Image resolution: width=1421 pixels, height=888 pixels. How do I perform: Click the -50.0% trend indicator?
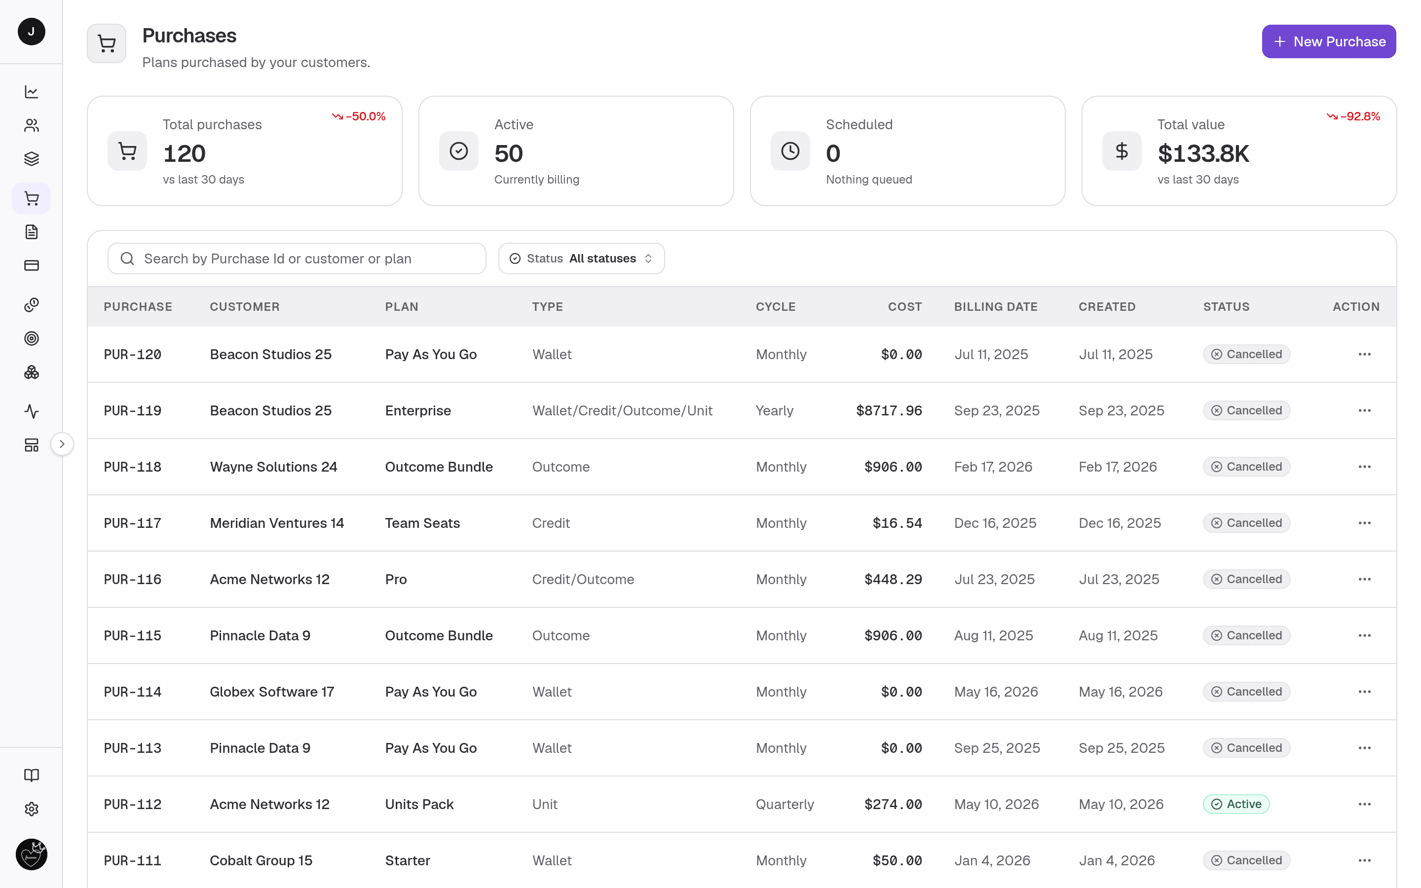358,116
